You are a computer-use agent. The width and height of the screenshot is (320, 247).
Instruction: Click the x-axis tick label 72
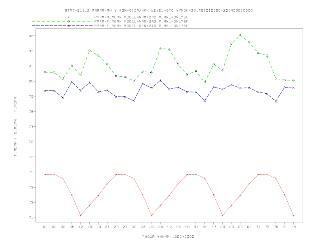point(258,227)
